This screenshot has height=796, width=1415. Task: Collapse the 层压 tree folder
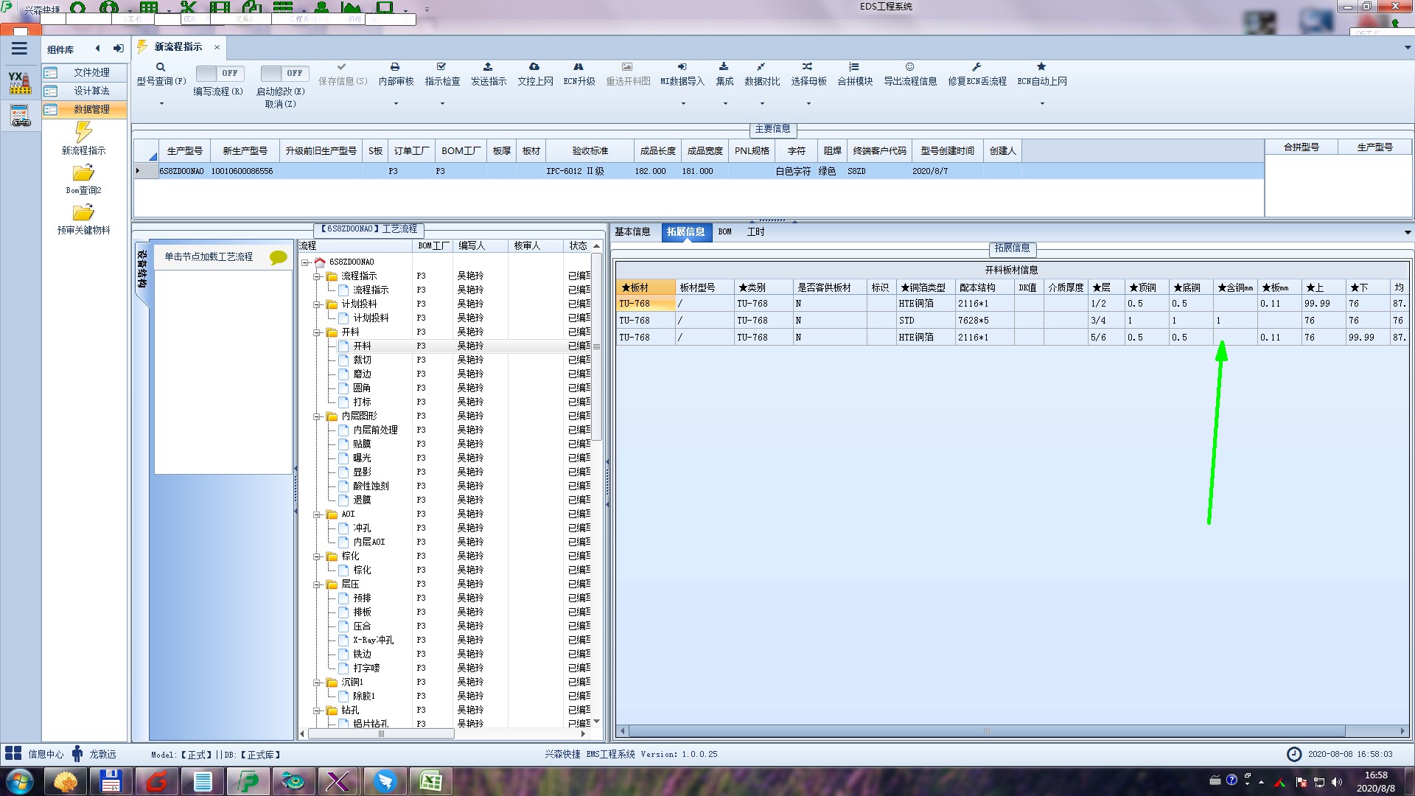[x=318, y=584]
